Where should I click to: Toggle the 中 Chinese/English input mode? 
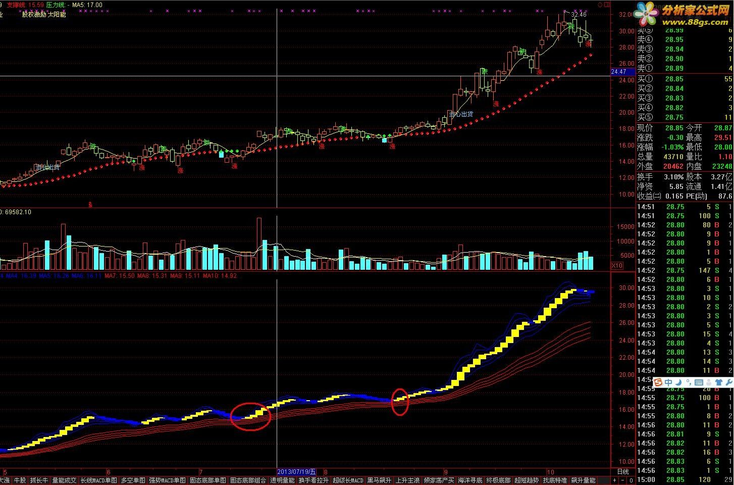click(x=668, y=382)
